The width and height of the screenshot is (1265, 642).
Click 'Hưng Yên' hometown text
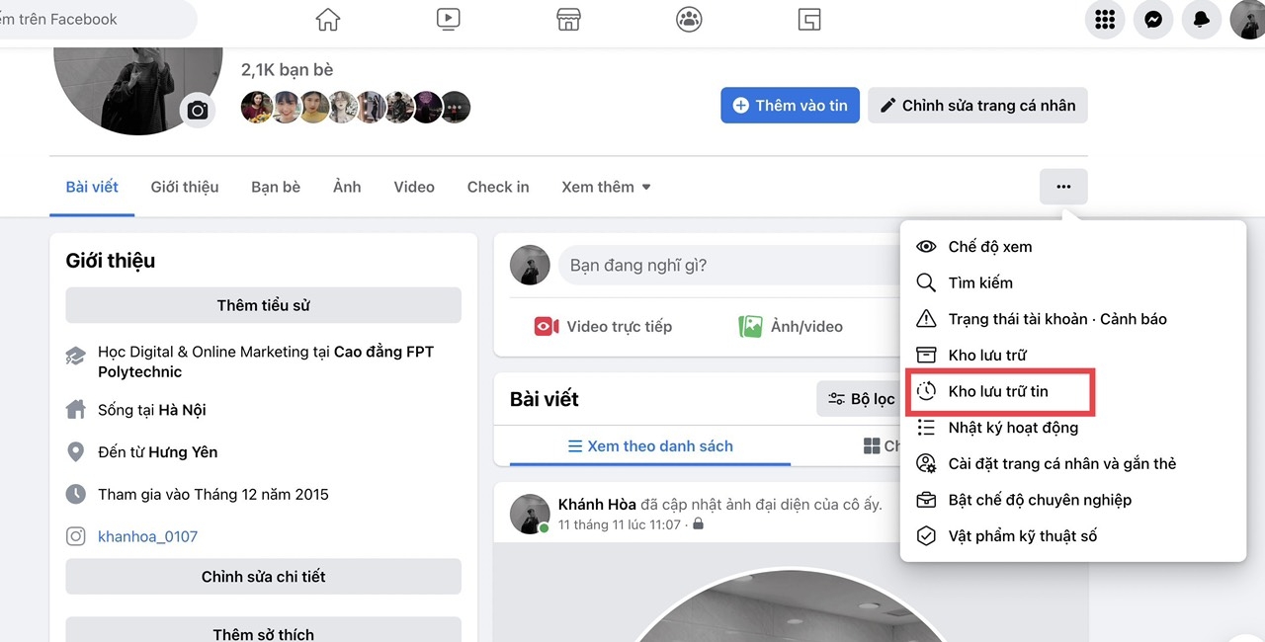183,452
